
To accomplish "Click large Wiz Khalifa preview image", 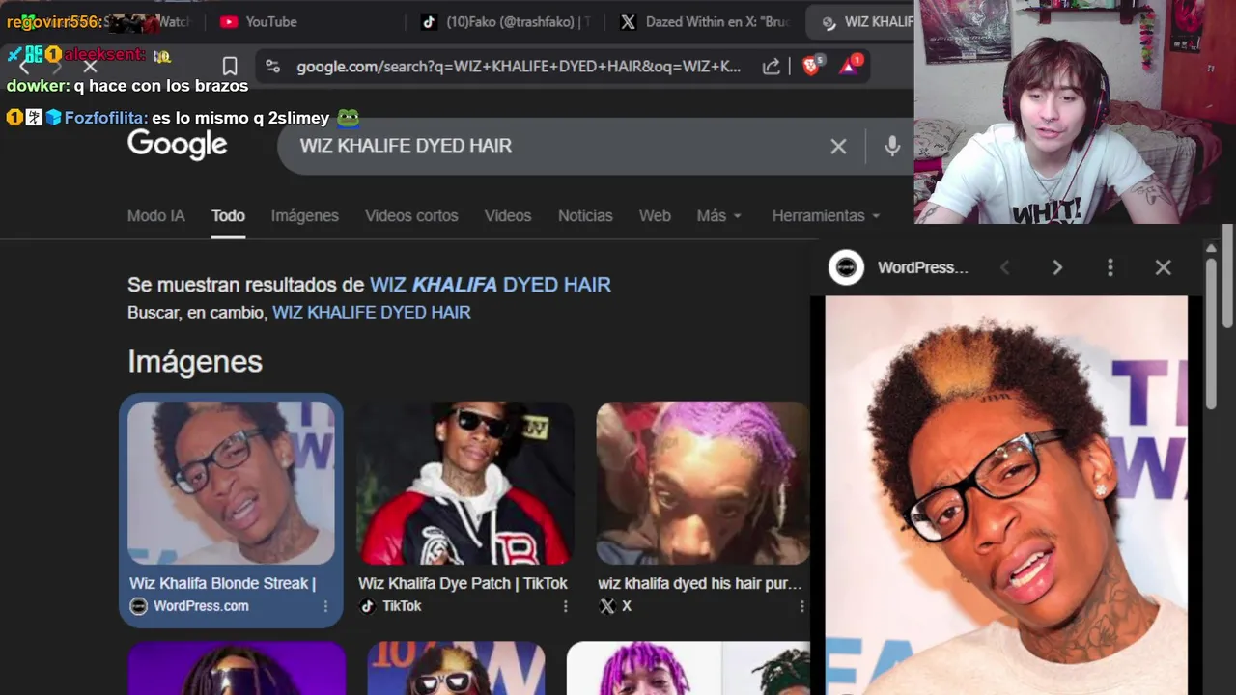I will click(1006, 495).
